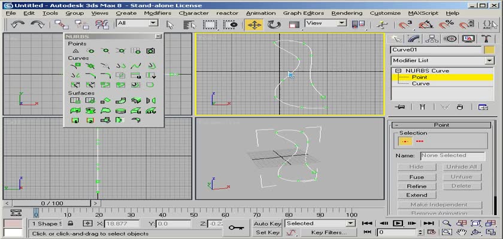Choose Create Point Curve in NURBS toolbox
The height and width of the screenshot is (239, 503).
tap(90, 66)
